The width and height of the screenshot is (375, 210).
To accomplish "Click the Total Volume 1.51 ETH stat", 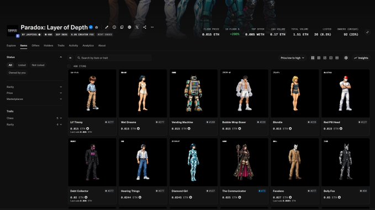I will [x=300, y=32].
